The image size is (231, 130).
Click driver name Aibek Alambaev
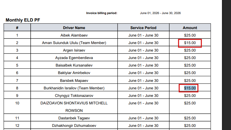click(x=74, y=35)
